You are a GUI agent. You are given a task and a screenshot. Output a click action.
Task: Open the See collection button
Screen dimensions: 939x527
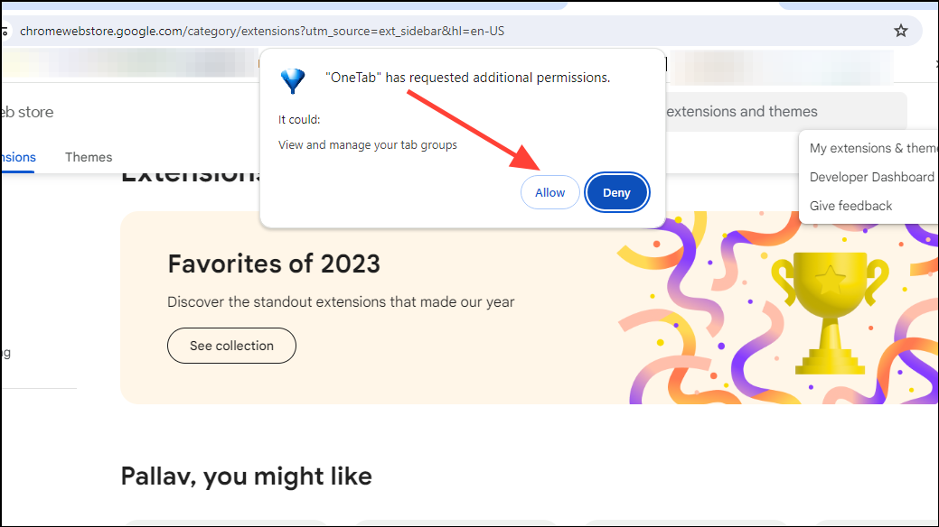(231, 346)
